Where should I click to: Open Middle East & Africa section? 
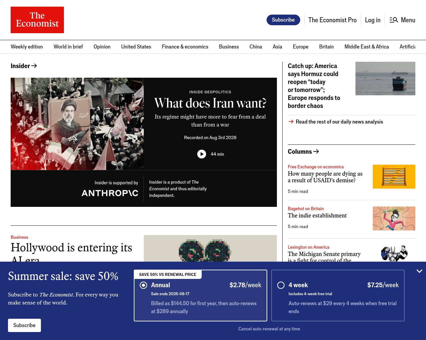pos(367,47)
